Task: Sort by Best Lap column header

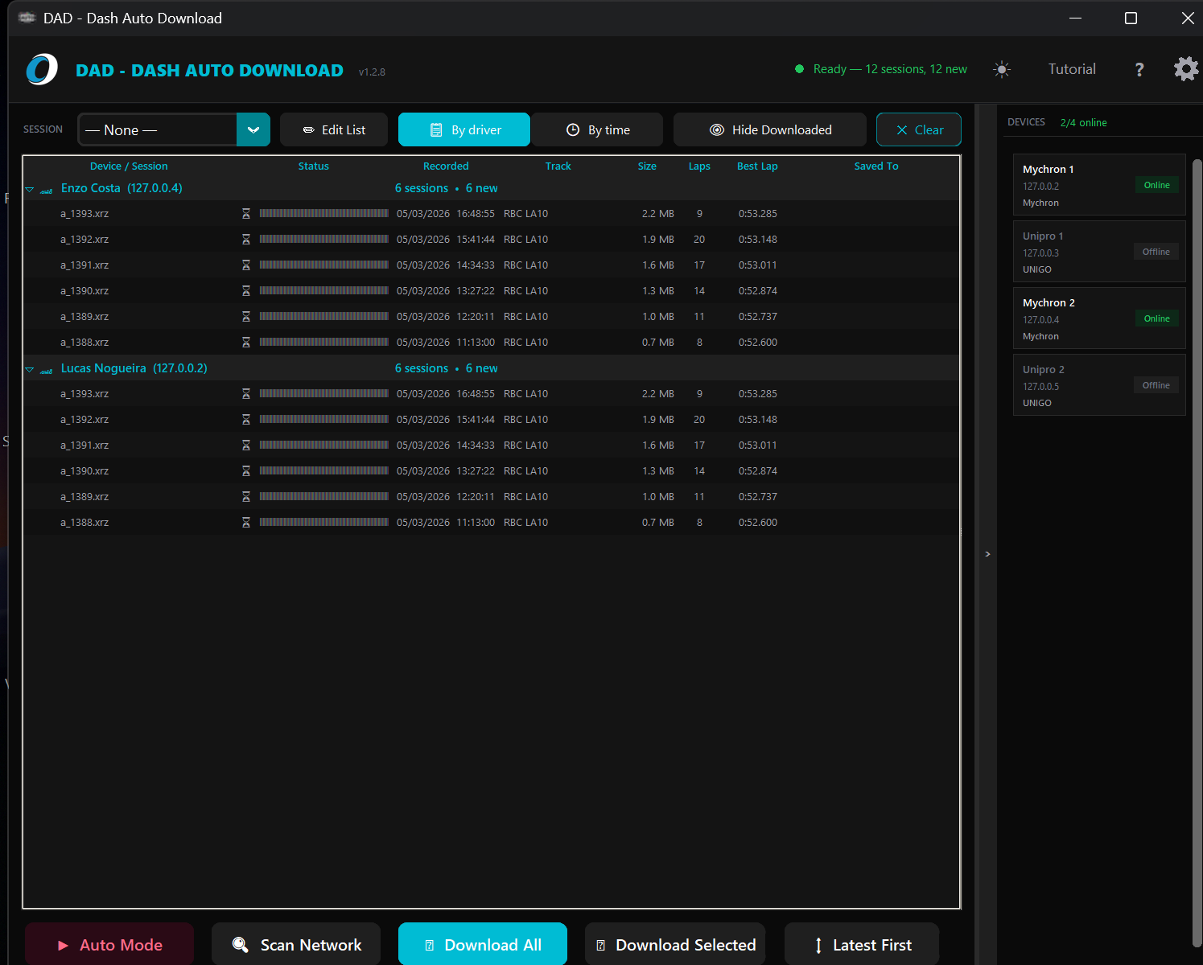Action: 757,166
